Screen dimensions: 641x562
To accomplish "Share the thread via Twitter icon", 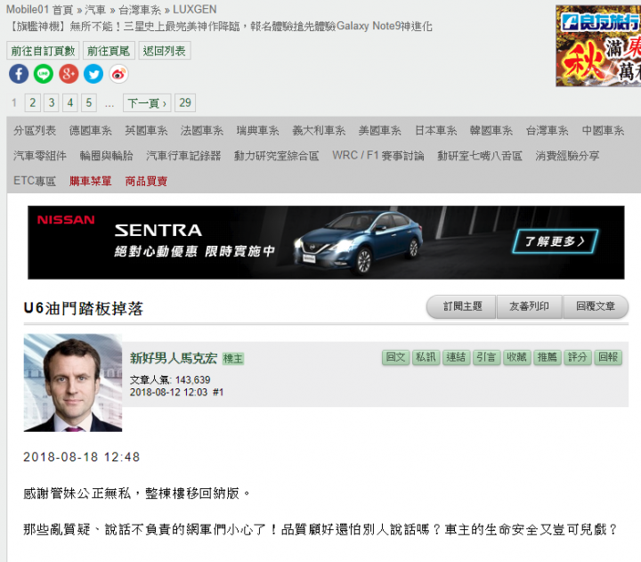I will (93, 74).
